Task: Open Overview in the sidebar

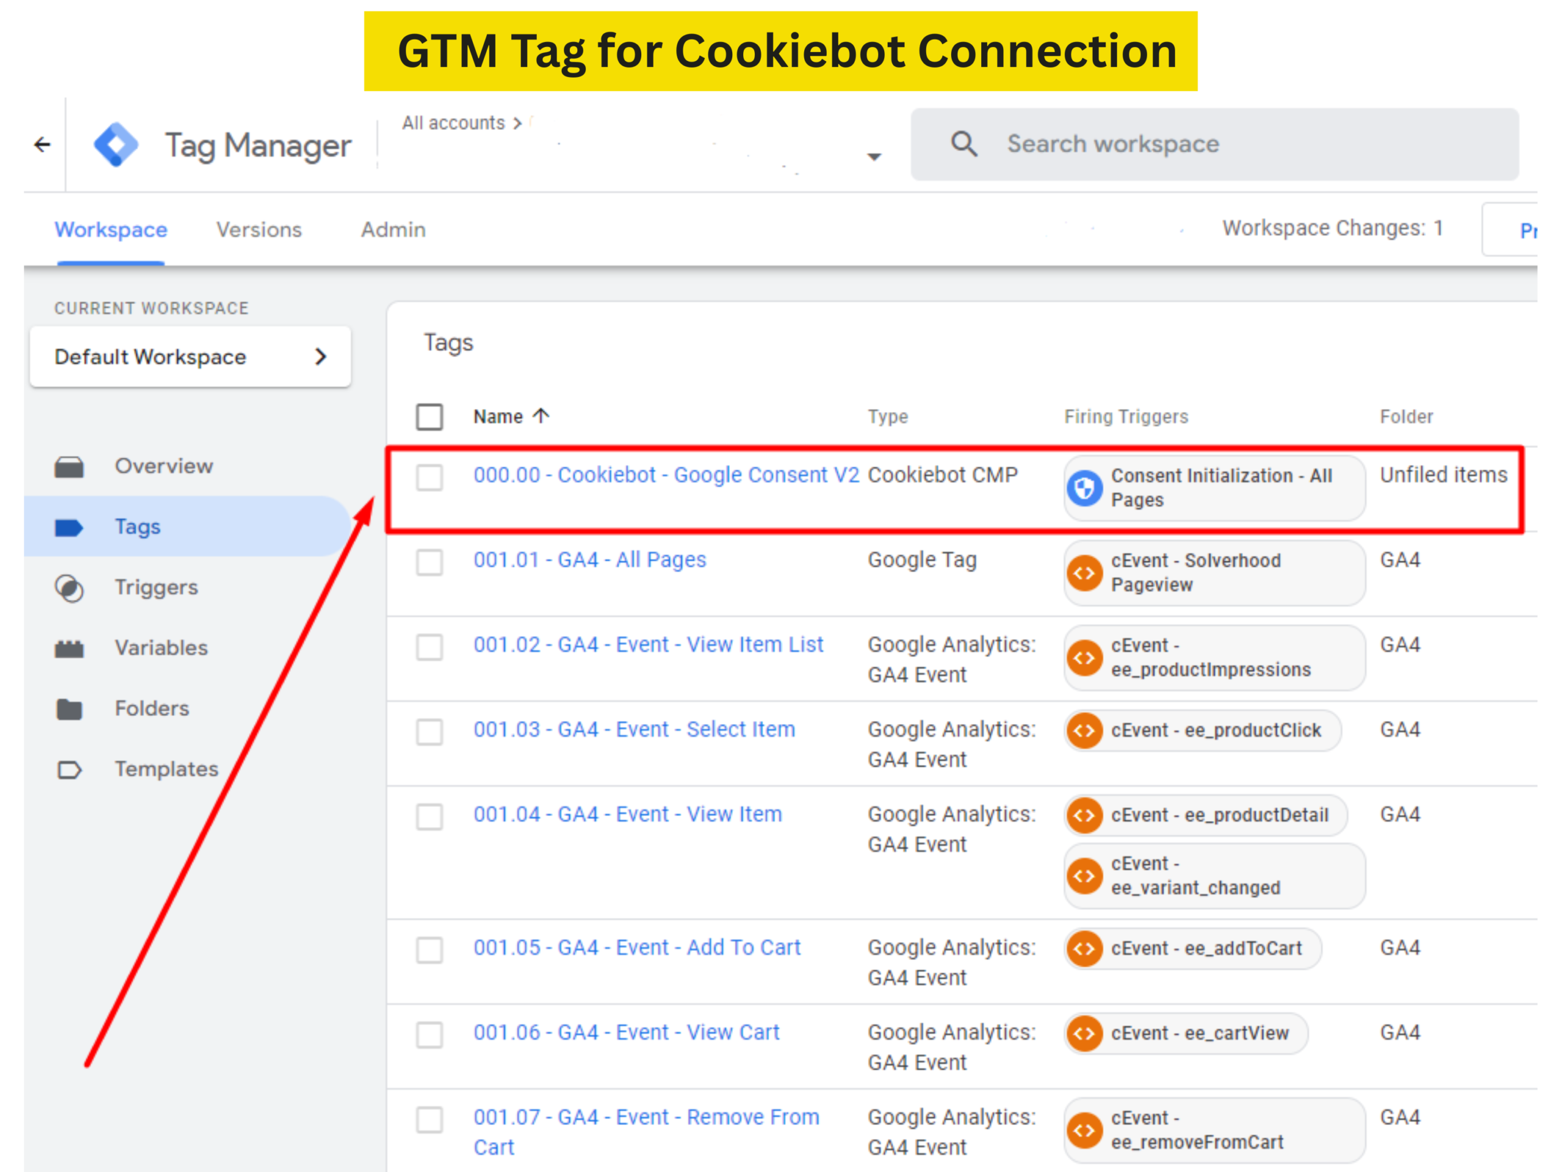Action: pos(163,466)
